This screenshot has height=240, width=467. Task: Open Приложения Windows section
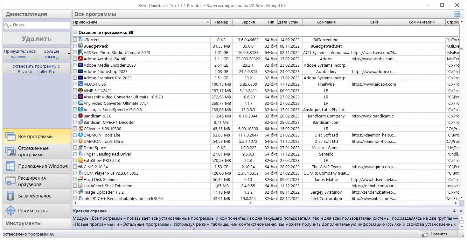tap(37, 166)
